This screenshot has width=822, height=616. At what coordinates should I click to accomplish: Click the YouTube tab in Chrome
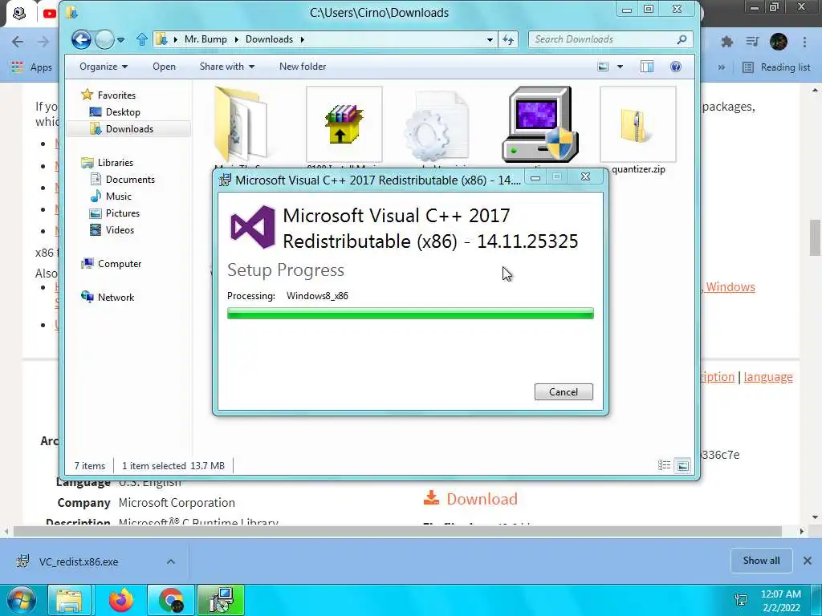coord(49,14)
